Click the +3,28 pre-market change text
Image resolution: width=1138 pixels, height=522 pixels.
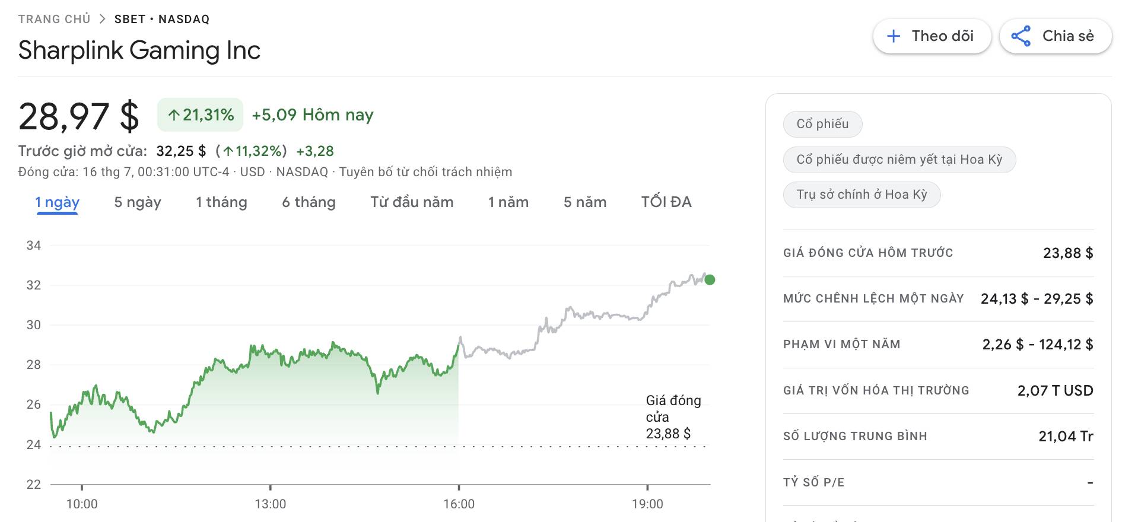point(315,151)
